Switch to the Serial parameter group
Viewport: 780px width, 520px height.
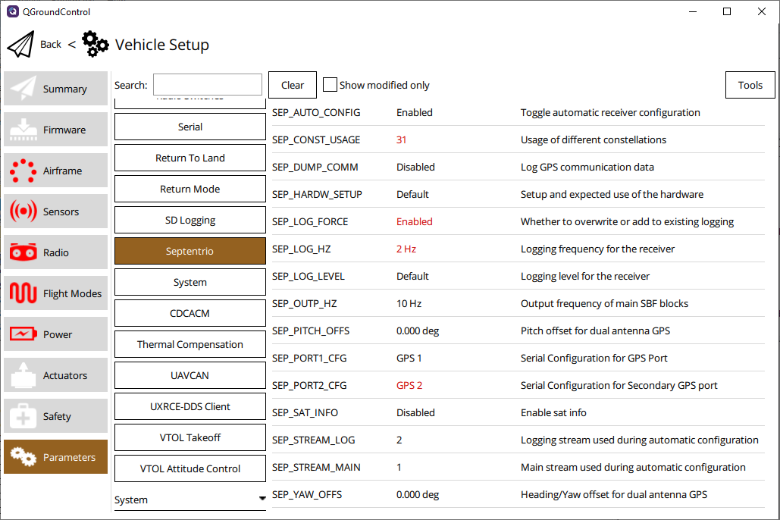pyautogui.click(x=190, y=127)
